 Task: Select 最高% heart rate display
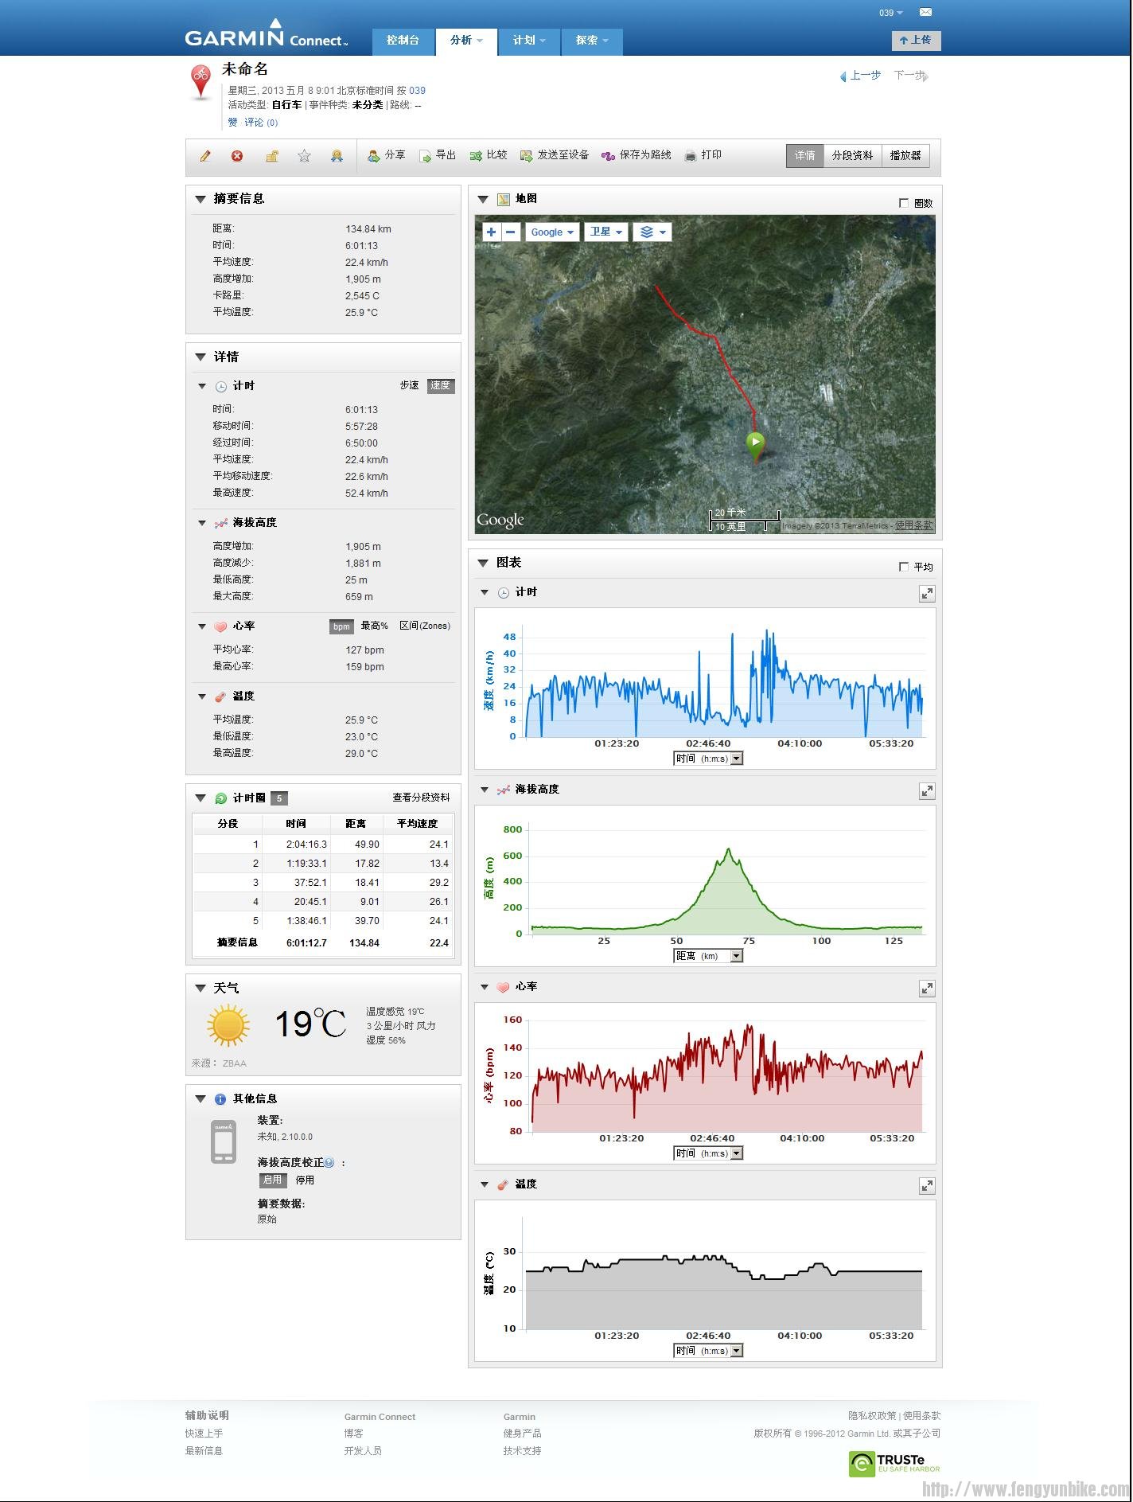[374, 626]
